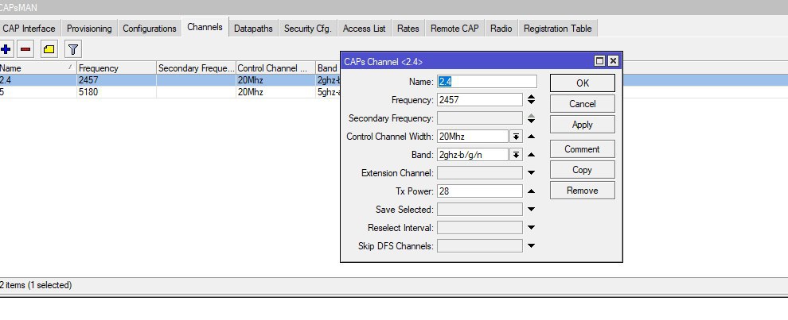This screenshot has height=320, width=788.
Task: Expand the Reselect Interval field
Action: point(531,228)
